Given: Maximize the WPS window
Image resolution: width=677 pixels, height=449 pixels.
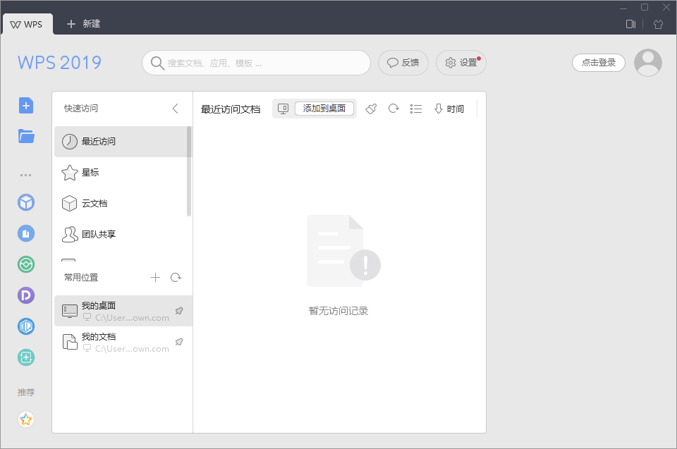Looking at the screenshot, I should click(x=644, y=7).
